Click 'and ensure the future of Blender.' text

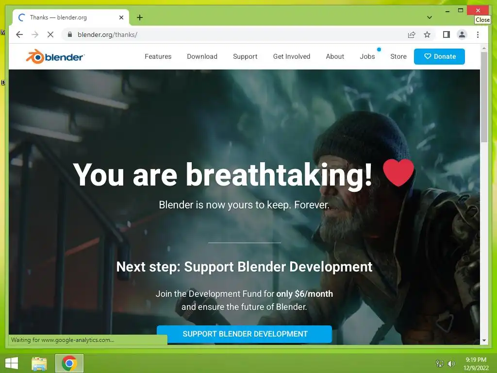[x=244, y=307]
